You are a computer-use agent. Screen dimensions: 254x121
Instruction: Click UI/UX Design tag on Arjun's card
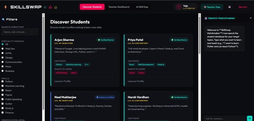[x=61, y=73]
